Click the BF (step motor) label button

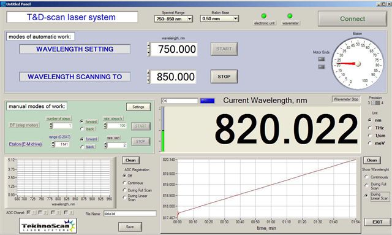24,125
